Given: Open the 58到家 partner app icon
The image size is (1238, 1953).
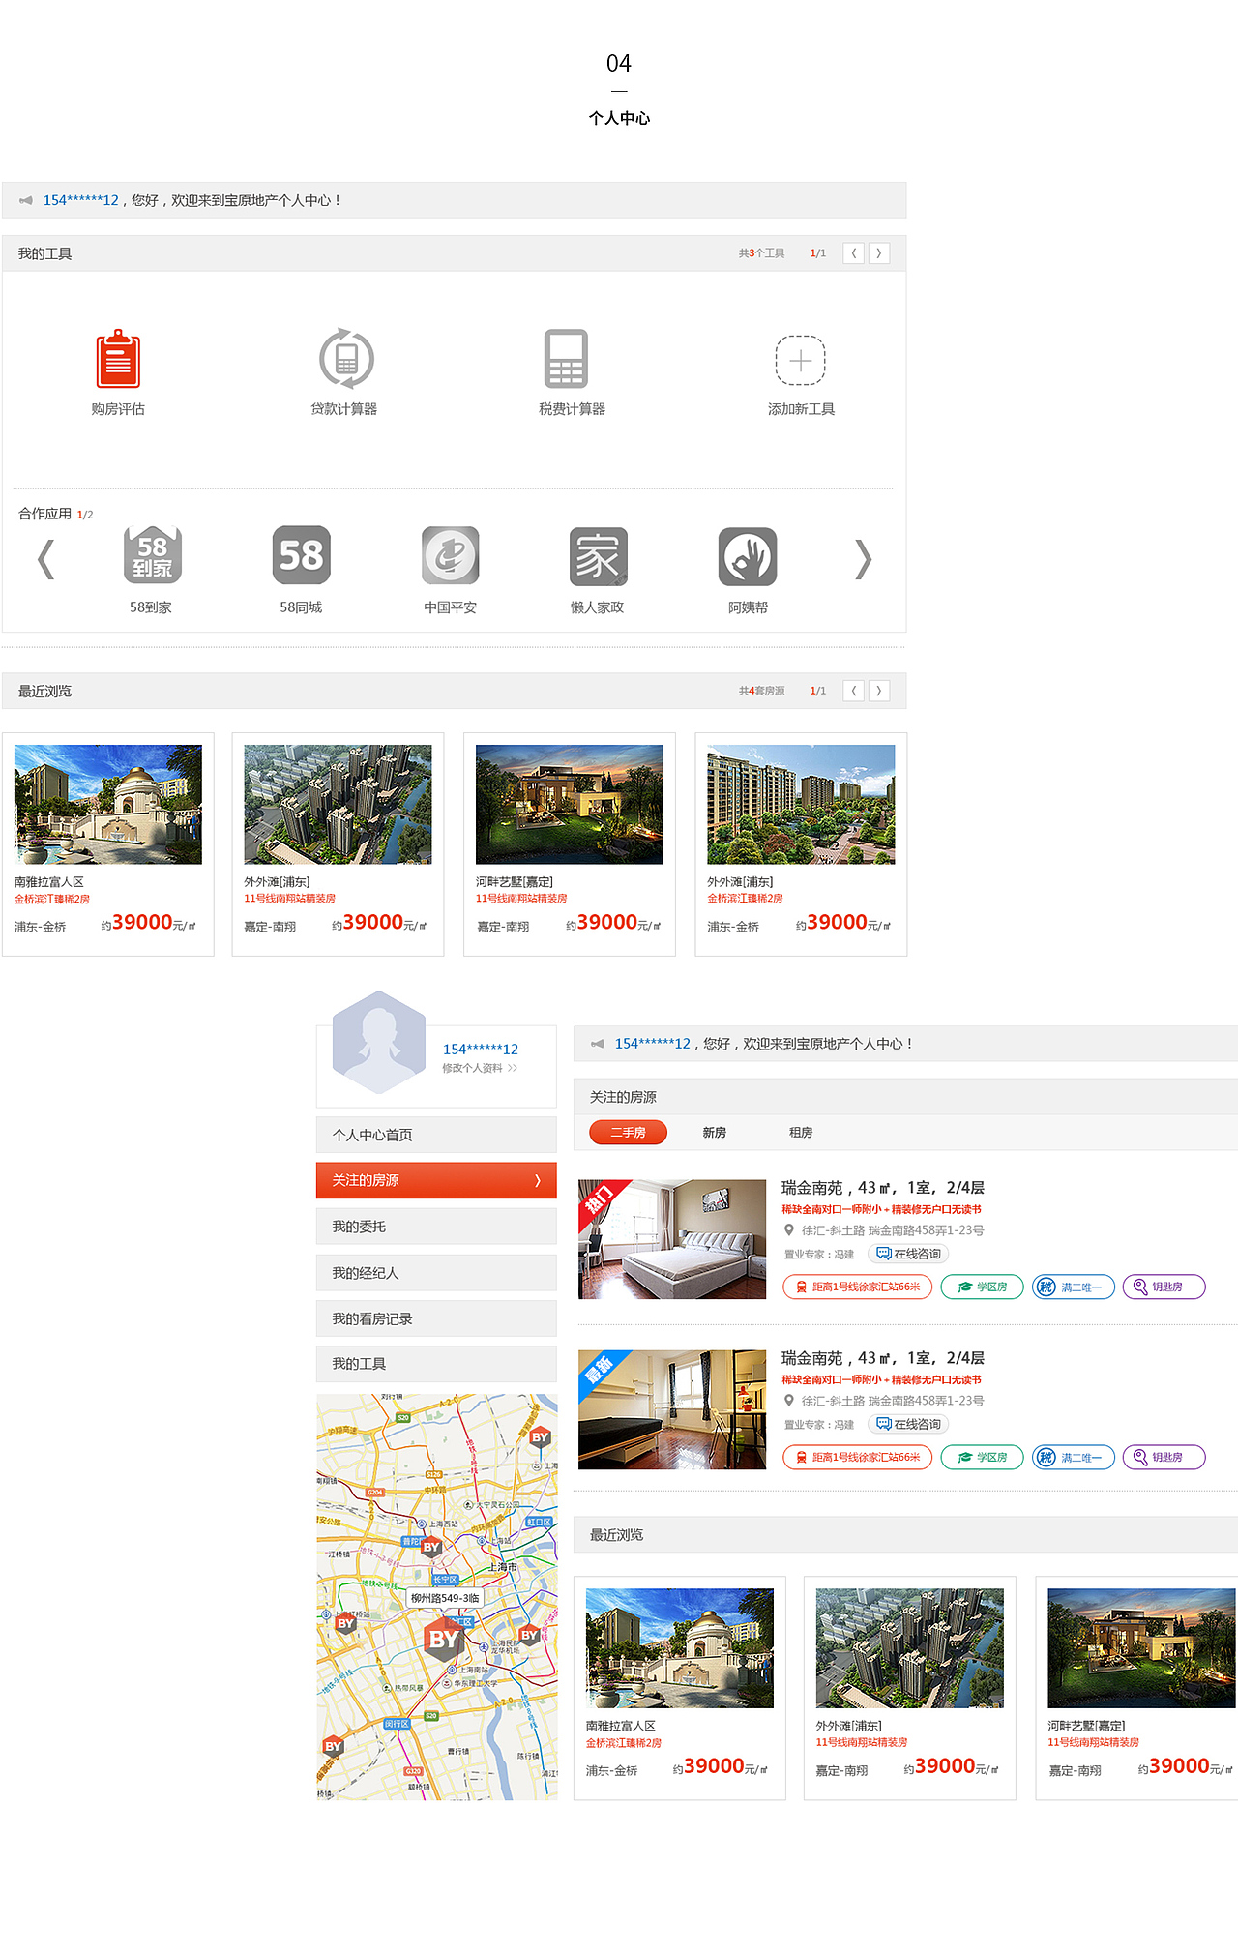Looking at the screenshot, I should tap(152, 555).
